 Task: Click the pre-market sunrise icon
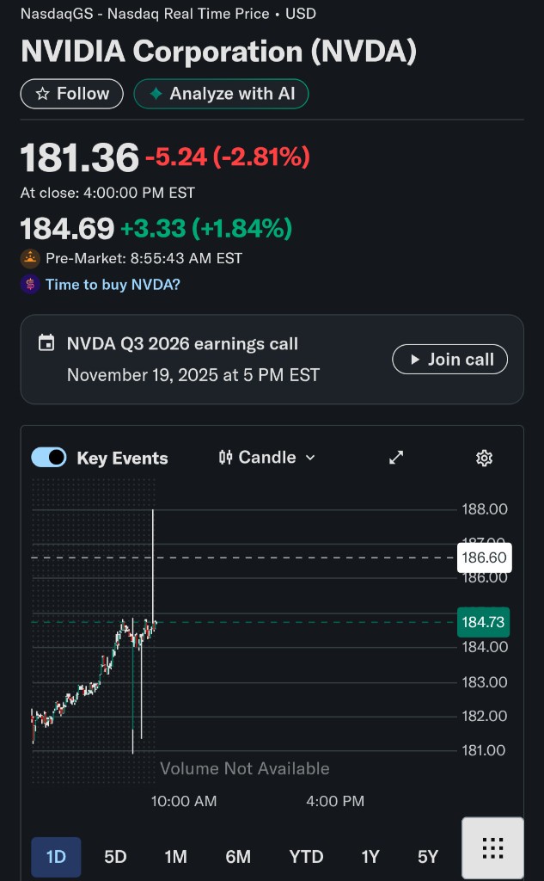(31, 258)
